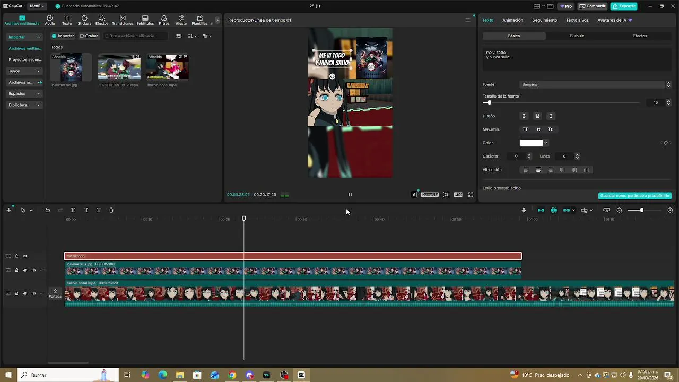Image resolution: width=679 pixels, height=382 pixels.
Task: Switch to the Animación tab
Action: [512, 20]
